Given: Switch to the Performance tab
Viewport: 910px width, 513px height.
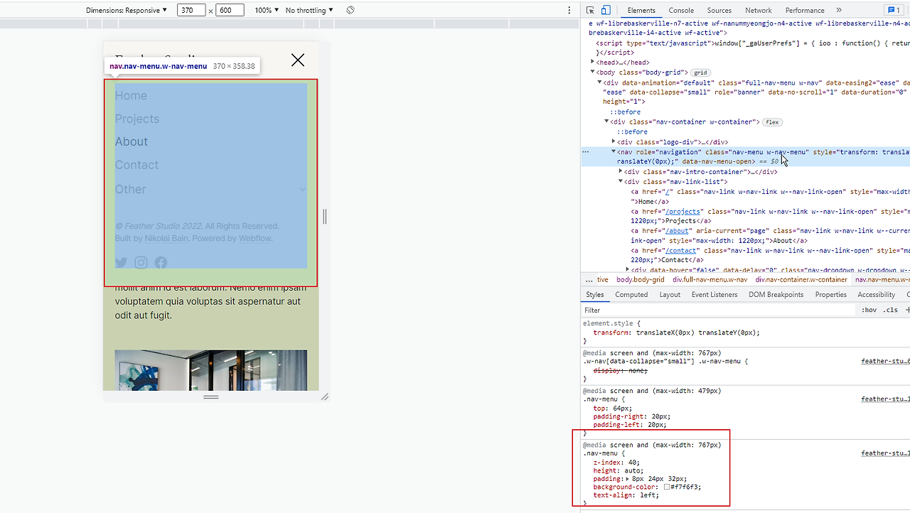Looking at the screenshot, I should 805,10.
